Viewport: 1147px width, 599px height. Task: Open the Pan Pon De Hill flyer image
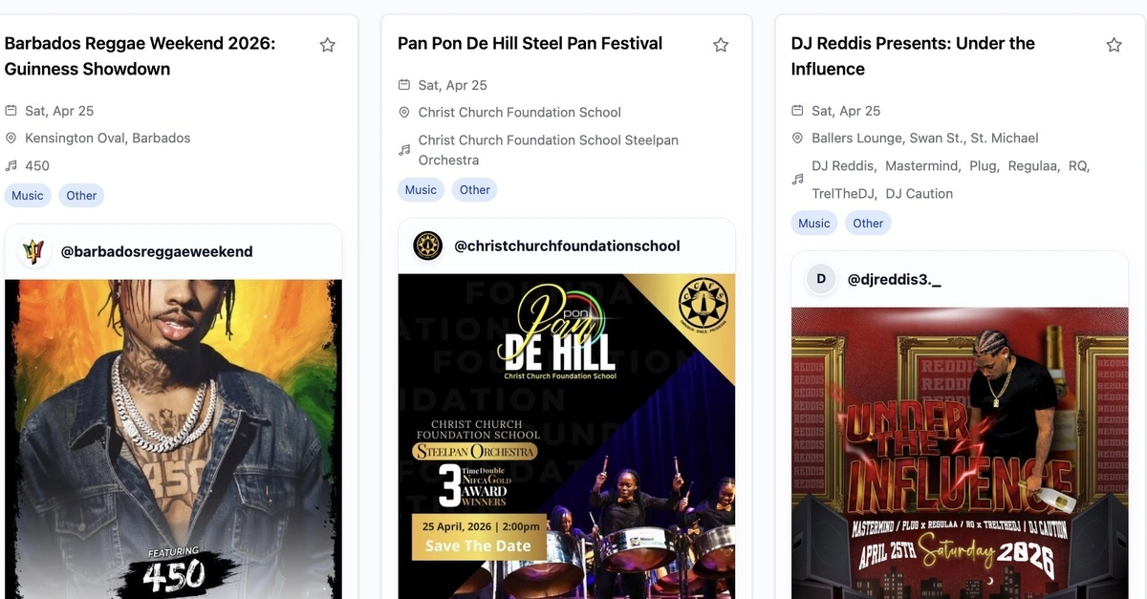(x=567, y=437)
